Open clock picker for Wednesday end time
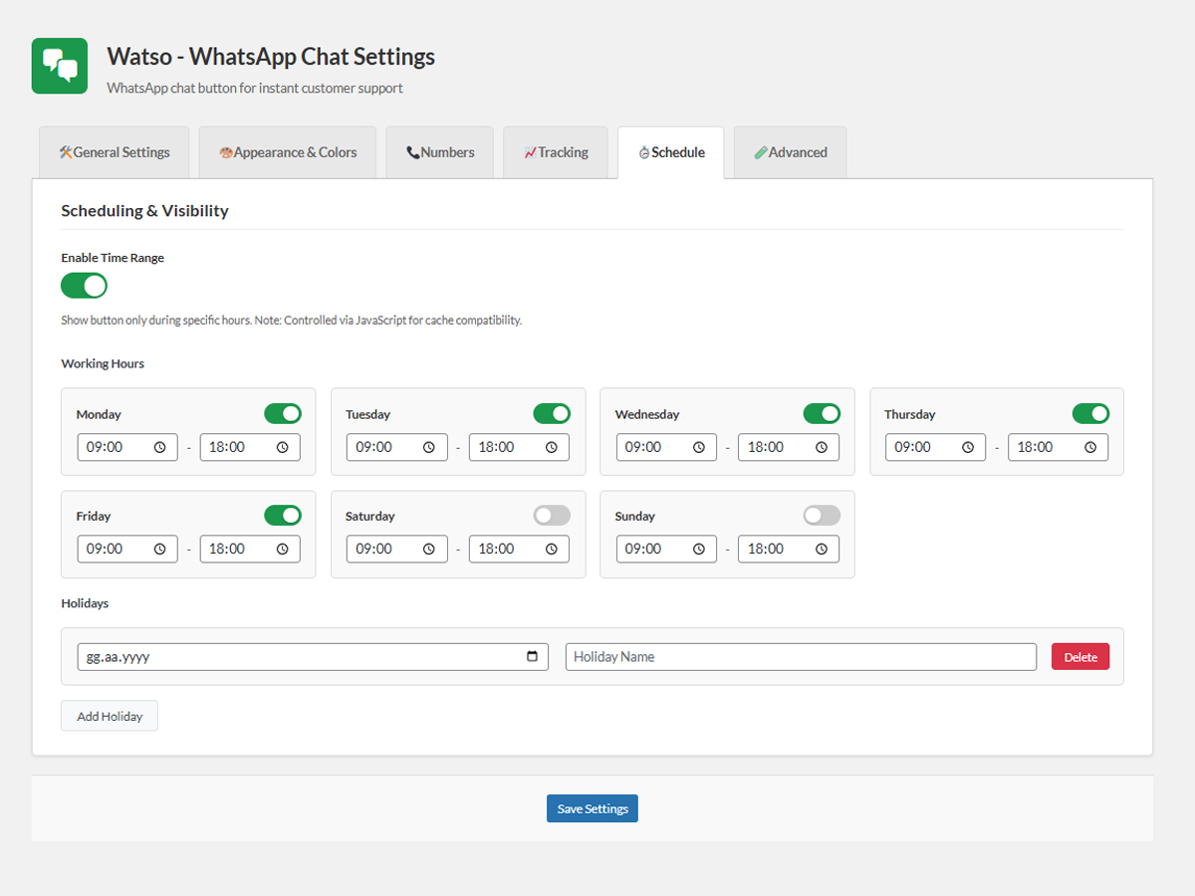 (x=822, y=448)
